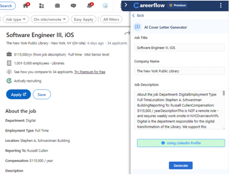Click Reporting To: Russell Cullen text
229x177 pixels.
27,151
